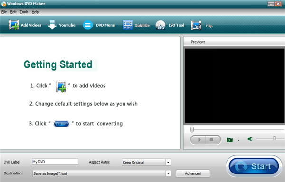Launch the ISO Tool disc icon
This screenshot has width=285, height=182.
161,25
